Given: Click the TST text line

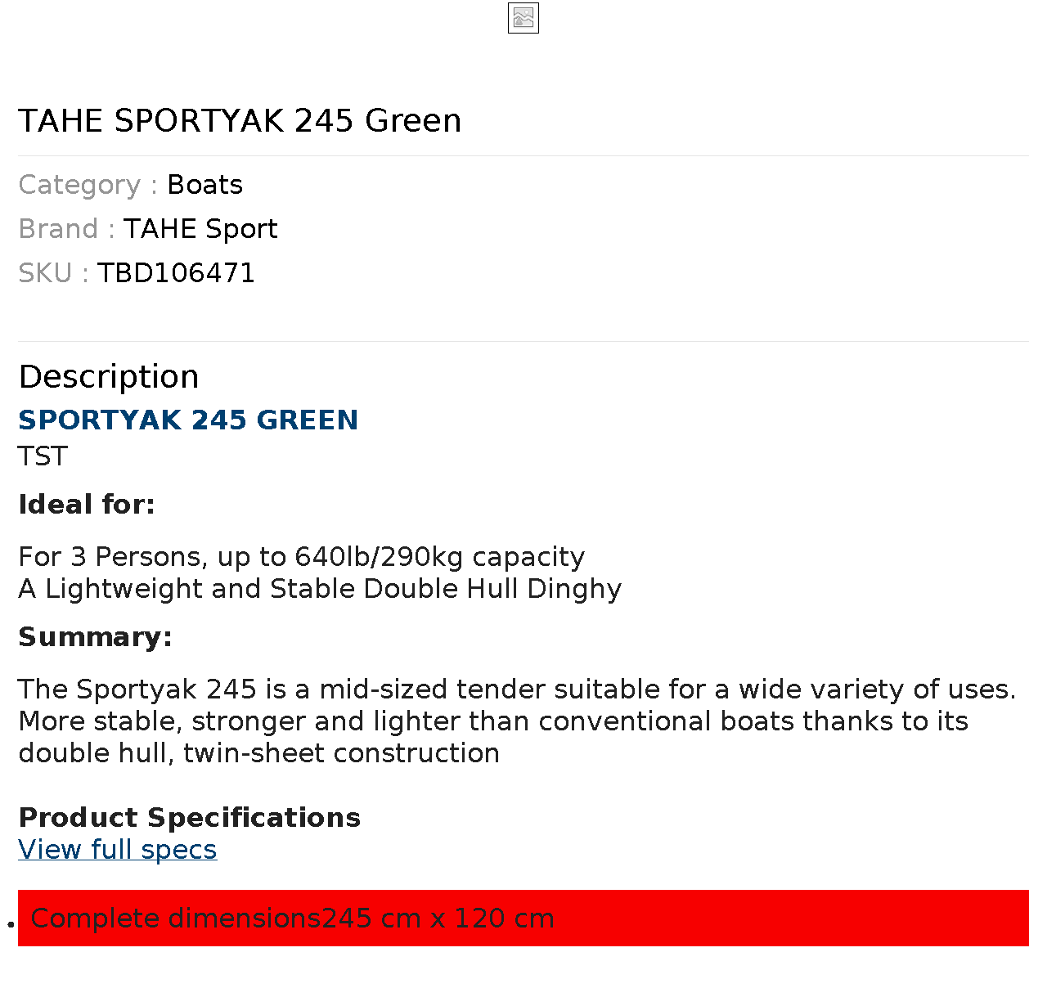Looking at the screenshot, I should point(43,456).
